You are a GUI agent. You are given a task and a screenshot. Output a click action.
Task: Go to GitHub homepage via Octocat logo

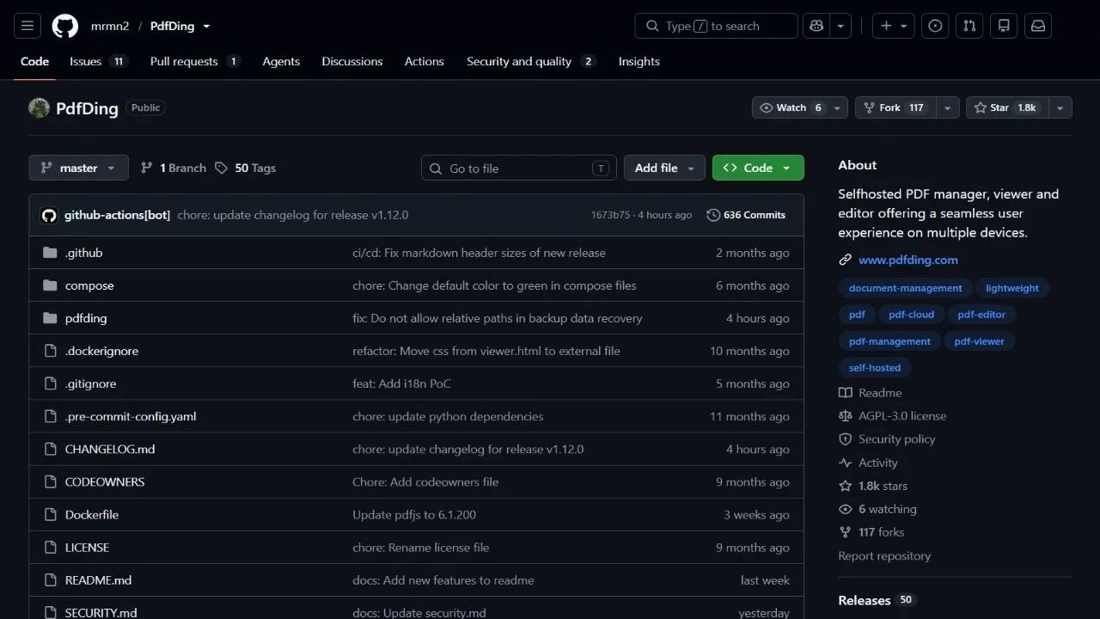click(x=65, y=26)
